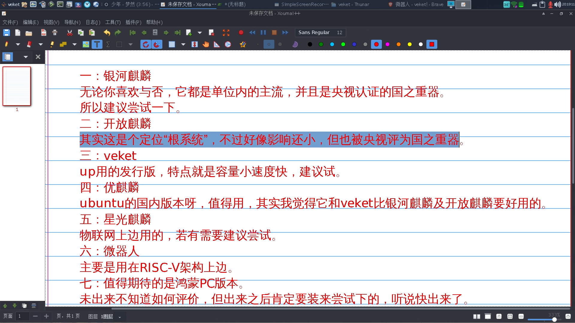Select thick line thickness
The height and width of the screenshot is (323, 575).
pos(280,45)
